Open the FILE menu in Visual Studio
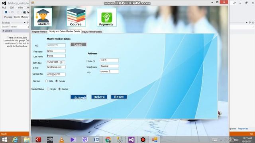The width and height of the screenshot is (255, 143). coord(4,8)
